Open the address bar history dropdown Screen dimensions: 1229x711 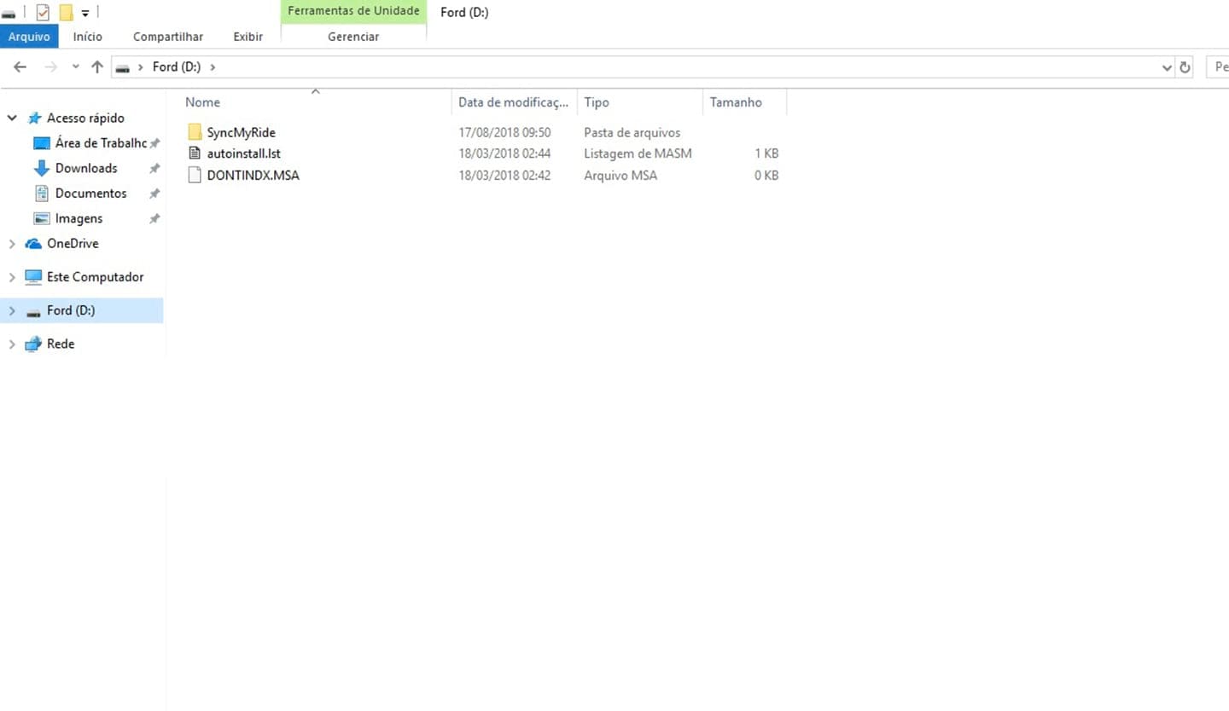1167,67
